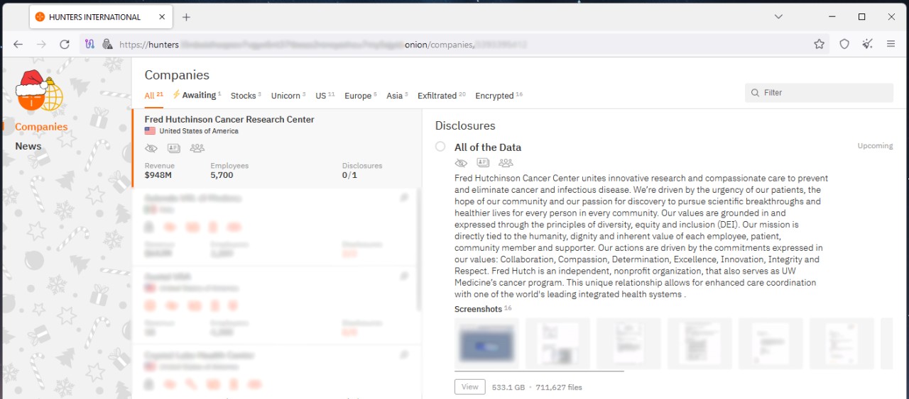Toggle the eye icon in the Disclosures panel
Viewport: 909px width, 399px height.
tap(461, 163)
